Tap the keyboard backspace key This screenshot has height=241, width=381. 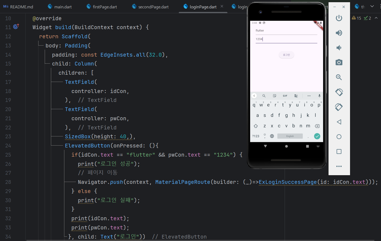click(317, 126)
